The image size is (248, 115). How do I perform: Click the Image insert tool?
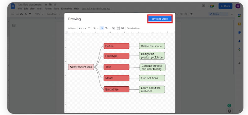coord(122,28)
